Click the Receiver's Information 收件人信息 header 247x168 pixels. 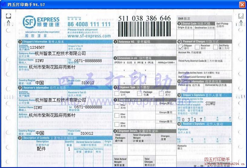click(65, 87)
